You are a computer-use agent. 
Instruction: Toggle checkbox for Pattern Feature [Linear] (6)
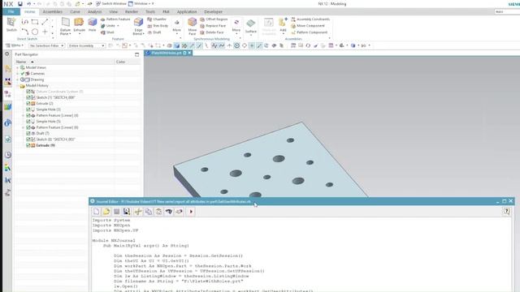[28, 127]
